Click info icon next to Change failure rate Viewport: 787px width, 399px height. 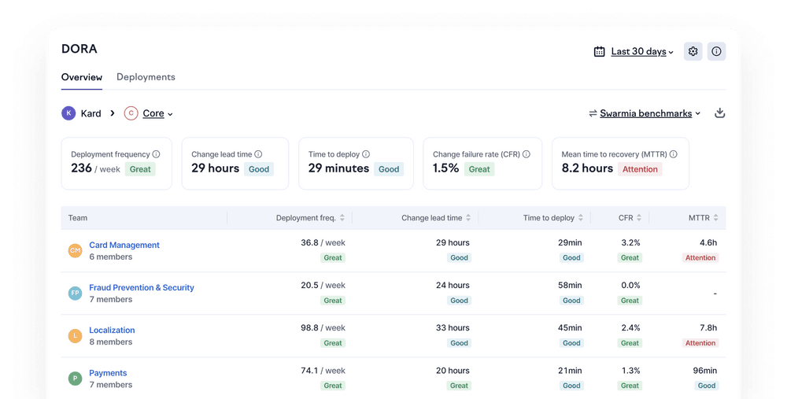[527, 155]
